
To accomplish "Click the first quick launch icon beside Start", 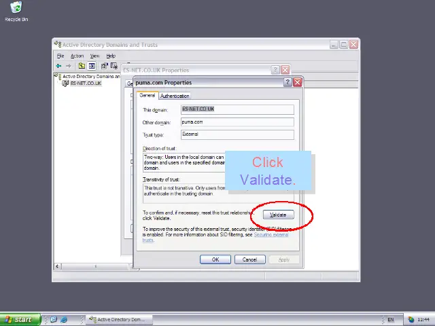I will coord(54,319).
